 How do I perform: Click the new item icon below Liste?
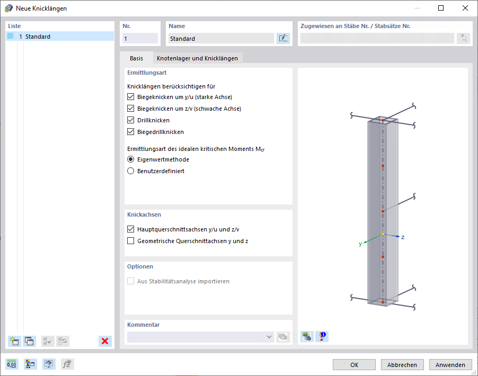[x=14, y=341]
